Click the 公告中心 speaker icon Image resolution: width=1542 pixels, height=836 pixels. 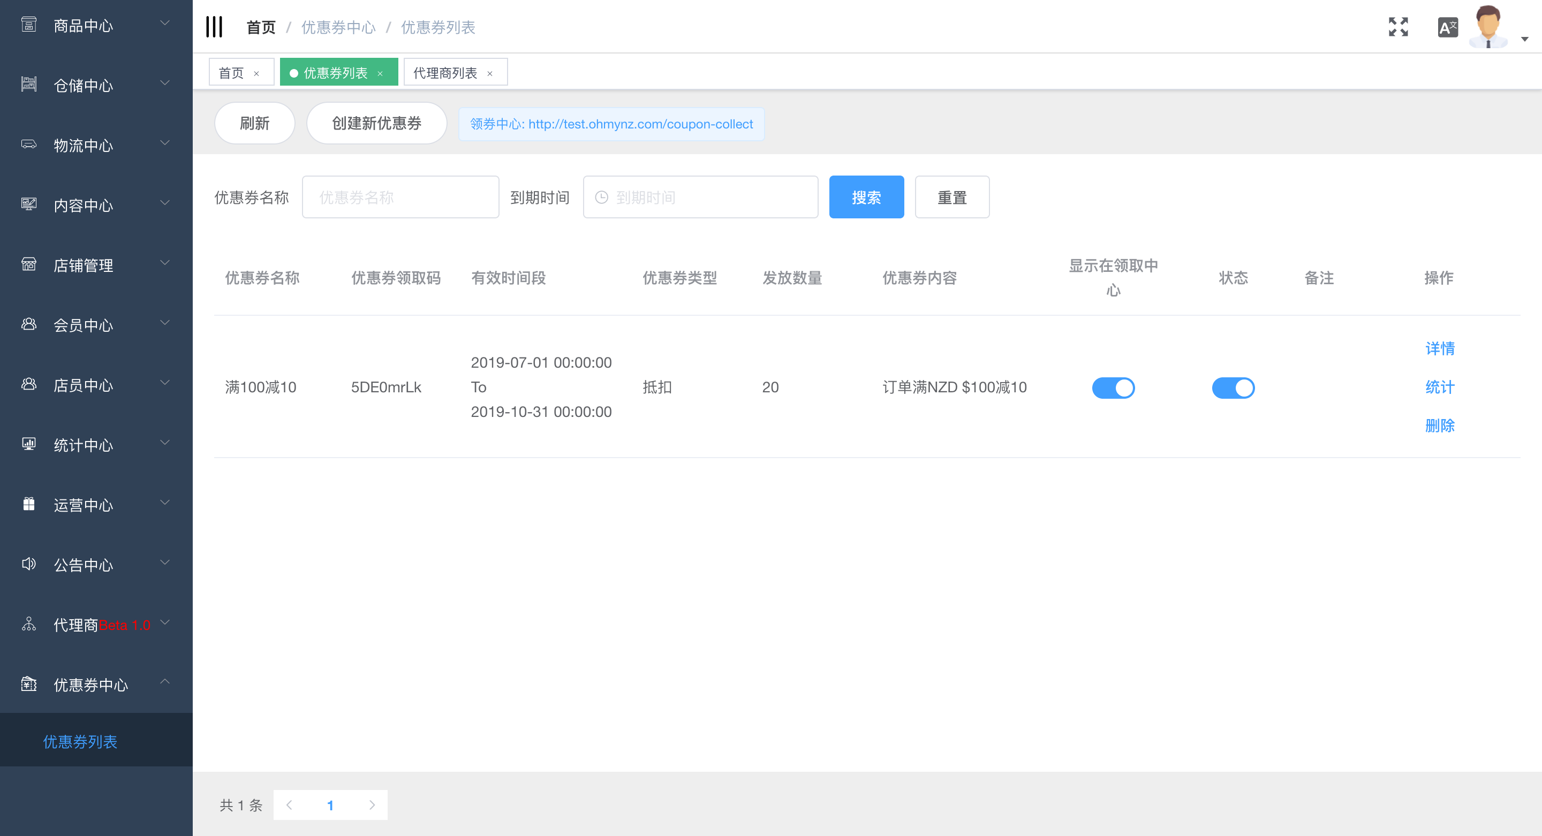pyautogui.click(x=29, y=564)
